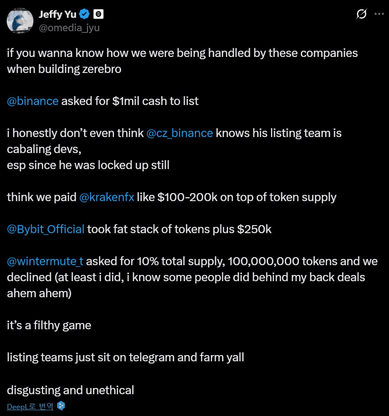Click the "ahem ahem)" text line
This screenshot has height=416, width=389.
click(x=39, y=294)
